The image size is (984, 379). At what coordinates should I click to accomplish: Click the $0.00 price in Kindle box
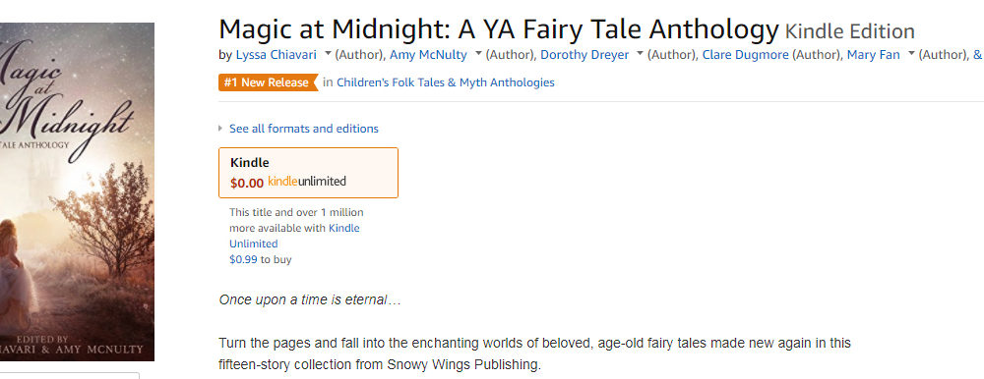[x=247, y=183]
